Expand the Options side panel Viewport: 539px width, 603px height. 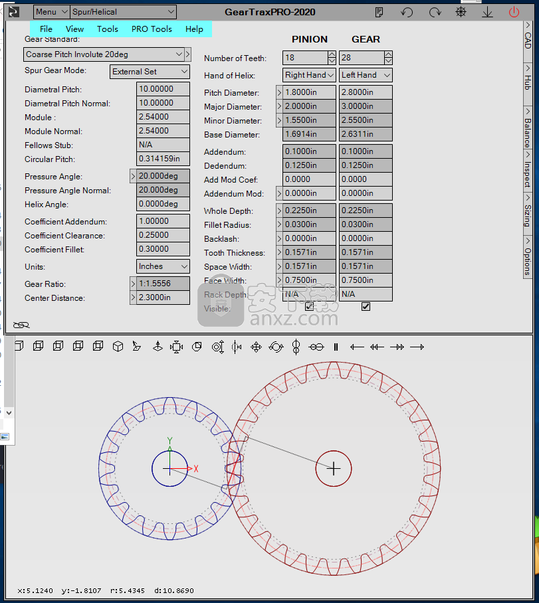click(x=528, y=256)
